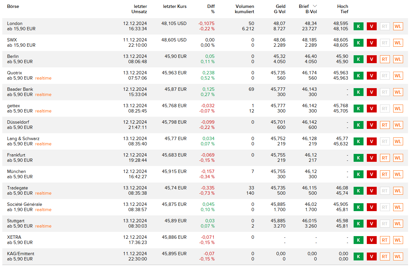Screen dimensions: 412x268
Task: Click the sort chevron next to Brief
Action: (x=315, y=6)
